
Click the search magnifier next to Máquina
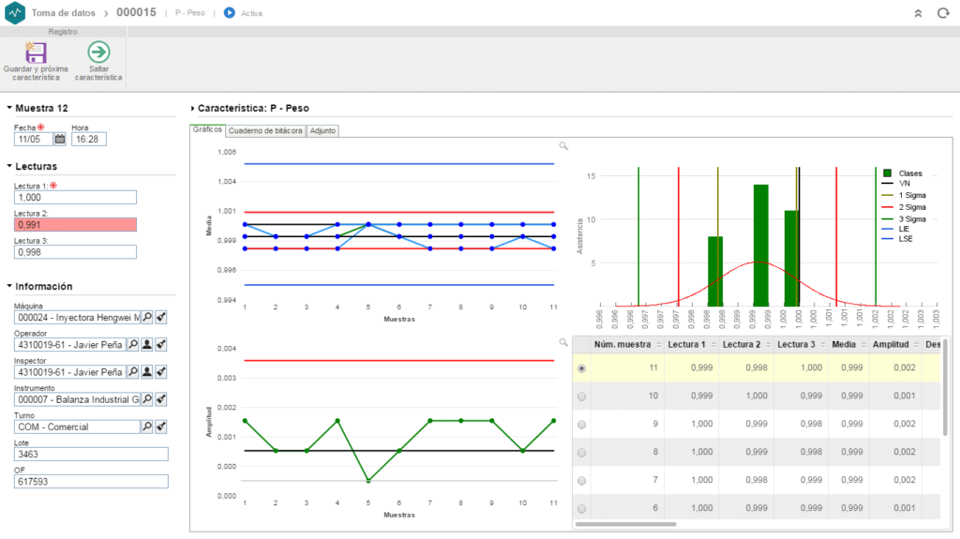coord(147,317)
